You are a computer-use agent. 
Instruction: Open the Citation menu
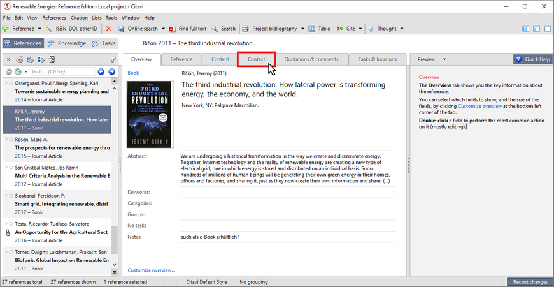79,18
